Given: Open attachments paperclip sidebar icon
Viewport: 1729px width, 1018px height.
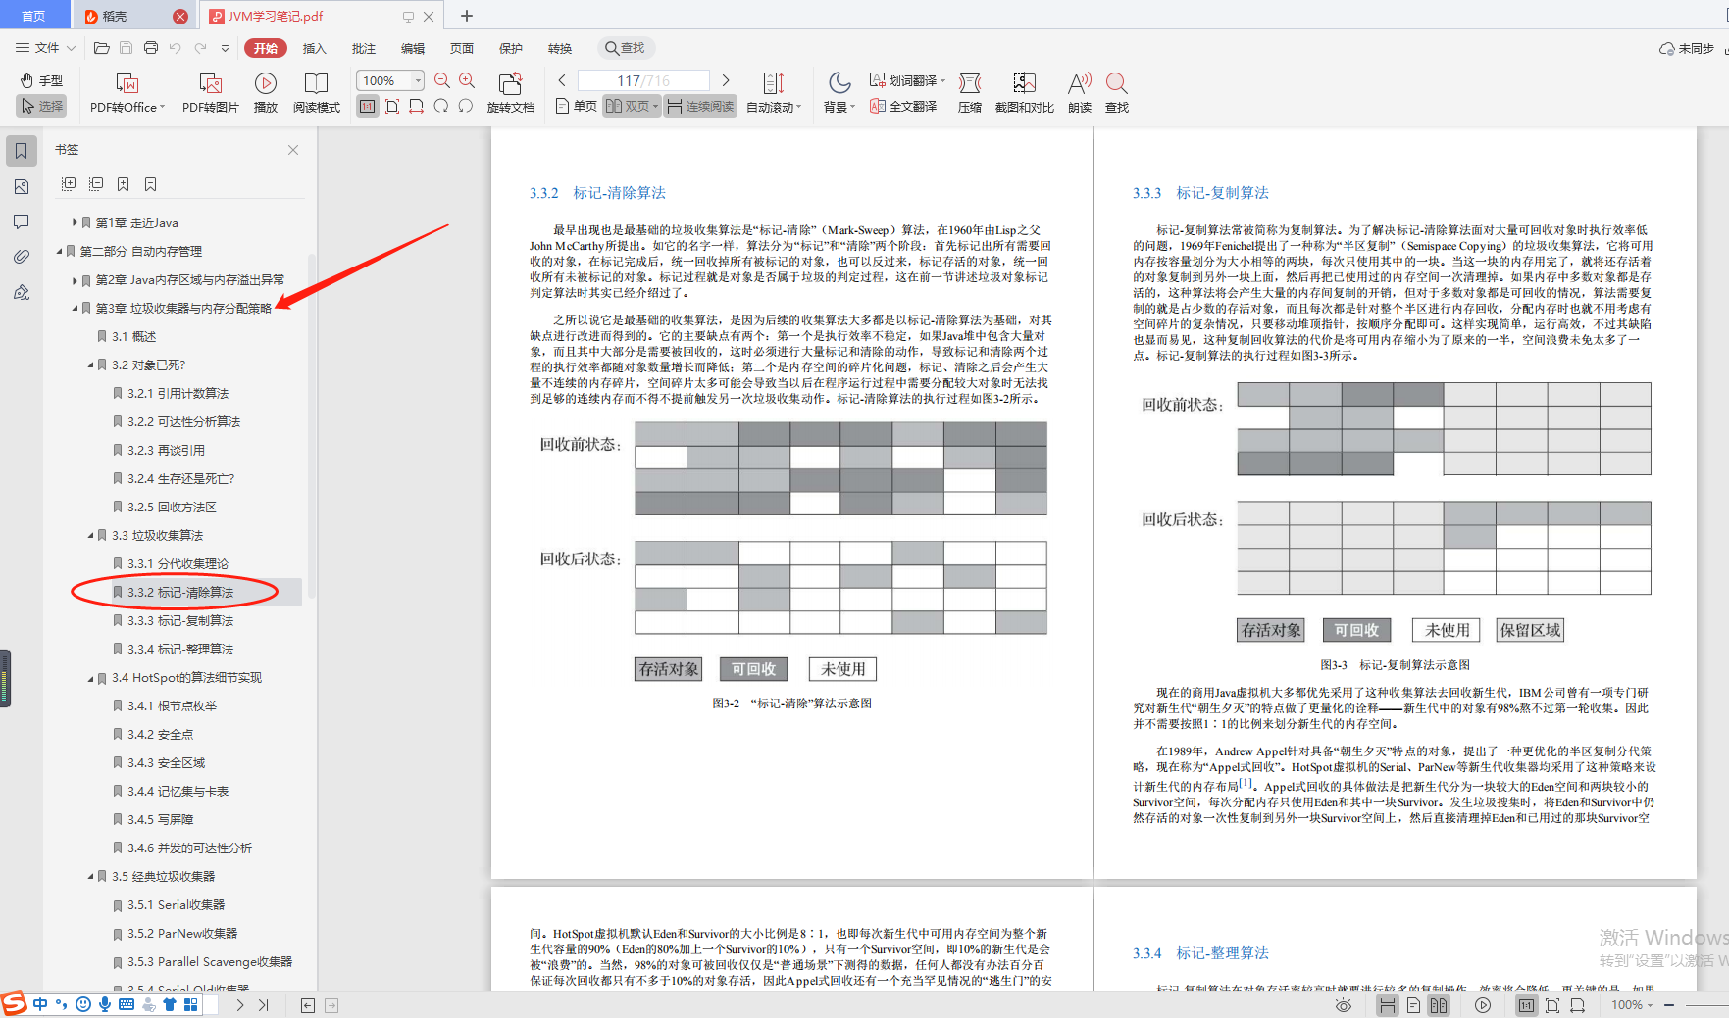Looking at the screenshot, I should coord(21,257).
